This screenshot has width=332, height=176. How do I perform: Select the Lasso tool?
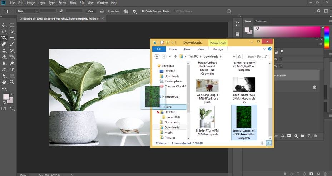click(4, 31)
